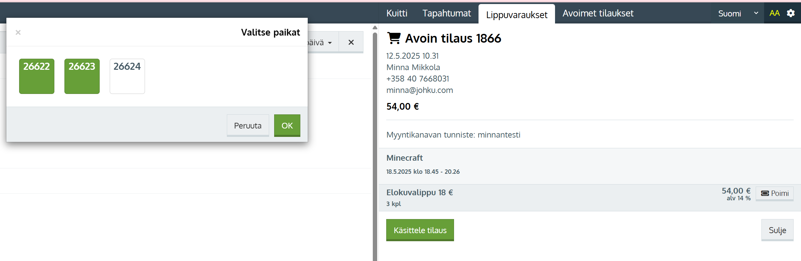Click the X button beside päivä dropdown

pos(351,42)
